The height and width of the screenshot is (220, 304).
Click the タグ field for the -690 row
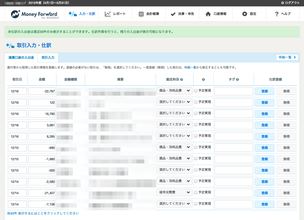pyautogui.click(x=233, y=148)
